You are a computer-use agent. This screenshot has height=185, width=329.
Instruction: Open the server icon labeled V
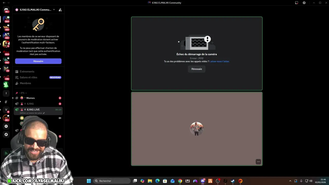[x=6, y=110]
